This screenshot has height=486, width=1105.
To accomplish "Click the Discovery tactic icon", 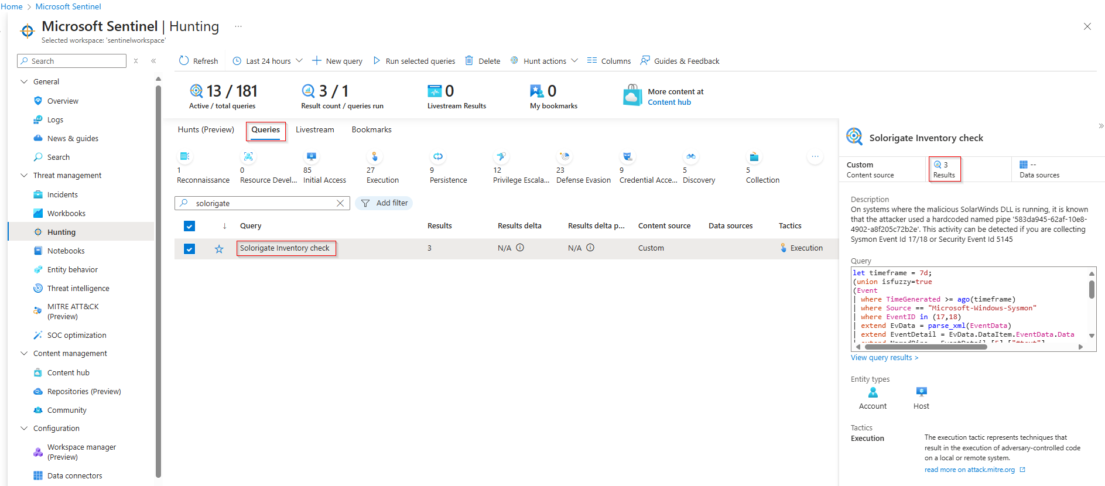I will tap(691, 156).
